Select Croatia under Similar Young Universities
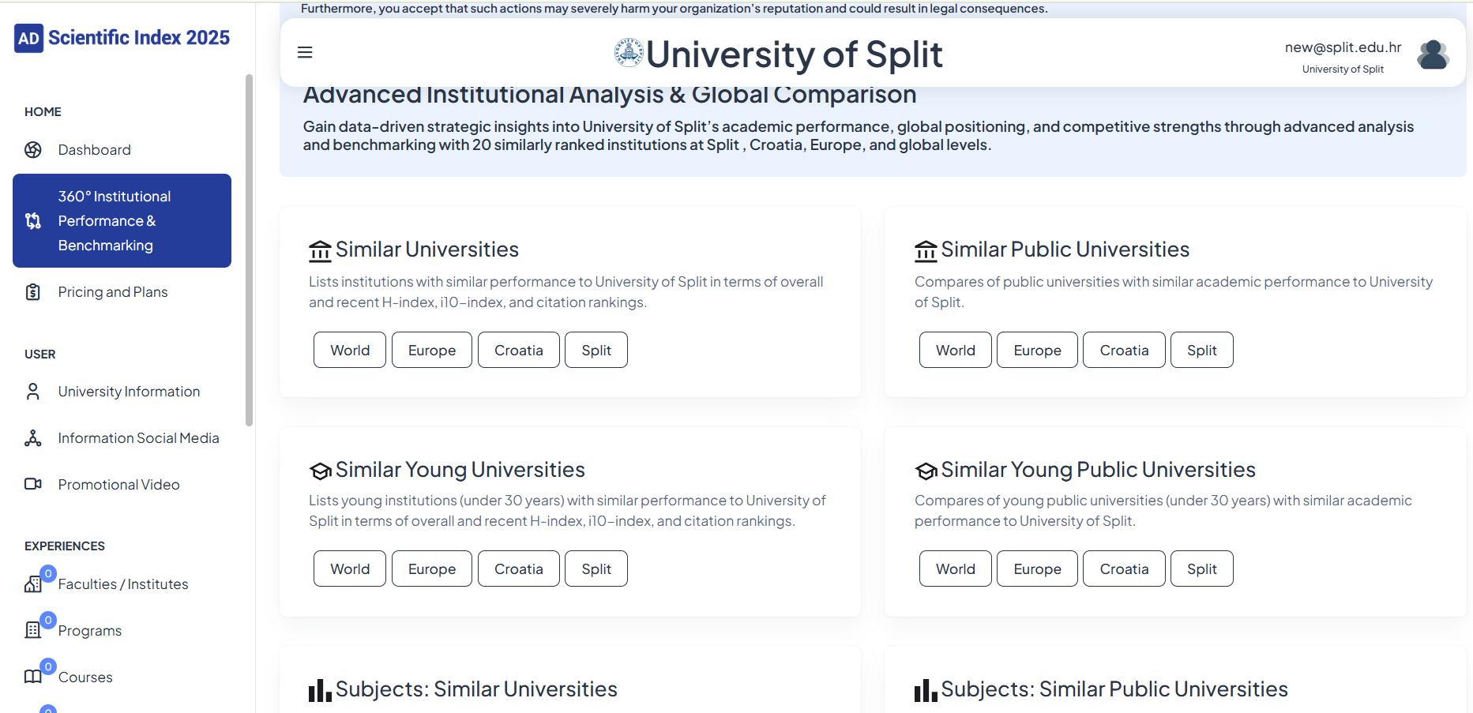The height and width of the screenshot is (713, 1473). [519, 569]
